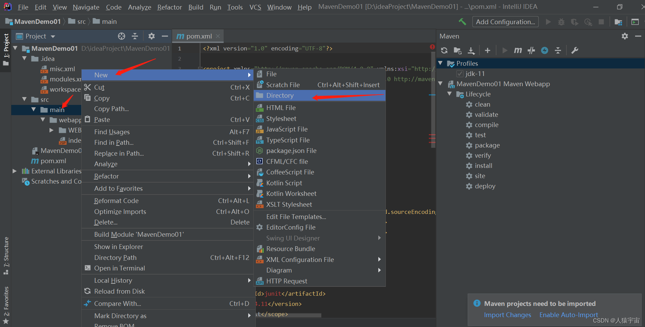The width and height of the screenshot is (645, 327).
Task: Choose Reload from Disk
Action: pyautogui.click(x=167, y=292)
